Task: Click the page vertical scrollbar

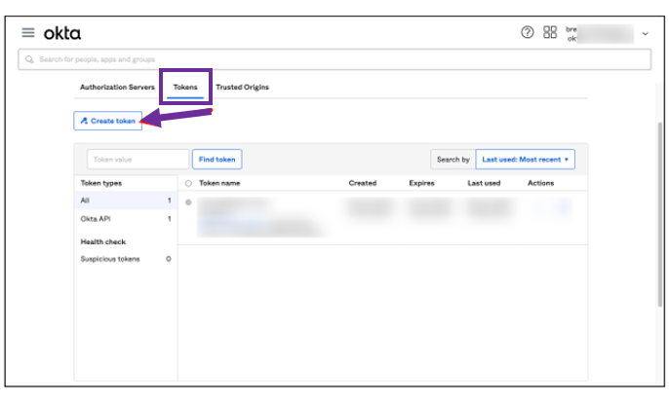Action: [659, 214]
